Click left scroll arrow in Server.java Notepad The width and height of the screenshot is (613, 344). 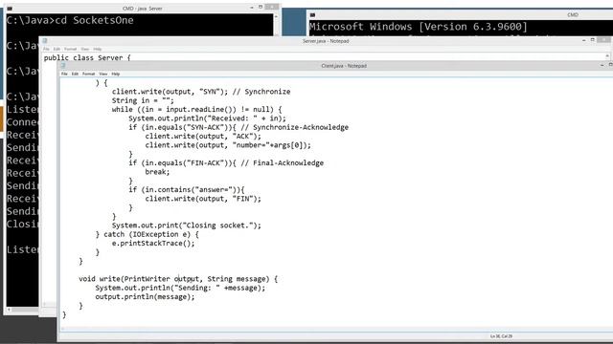pyautogui.click(x=45, y=304)
